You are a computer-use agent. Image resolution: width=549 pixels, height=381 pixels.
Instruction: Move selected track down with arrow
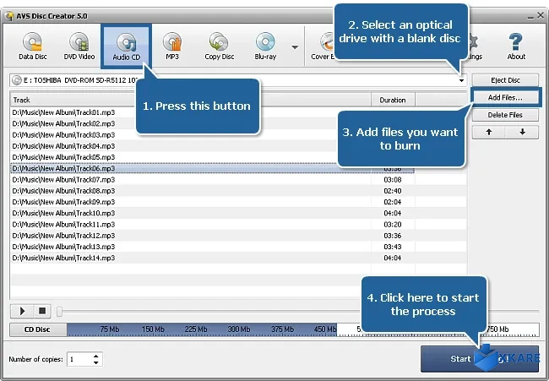[x=522, y=132]
